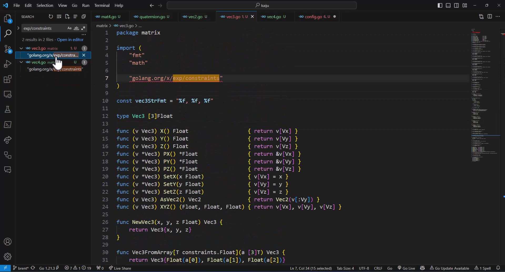
Task: Open the Extensions view
Action: [x=8, y=79]
